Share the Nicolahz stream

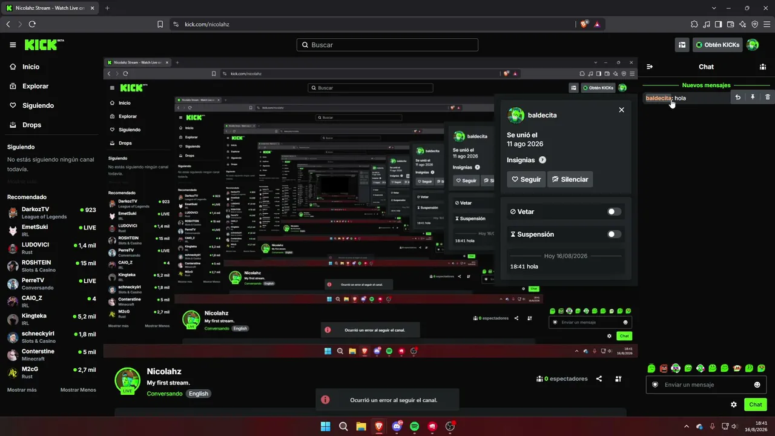[599, 379]
